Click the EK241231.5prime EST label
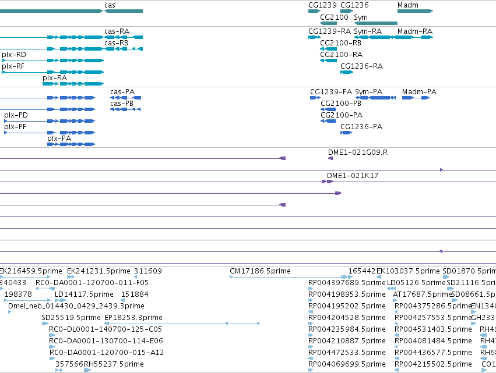 coord(99,271)
